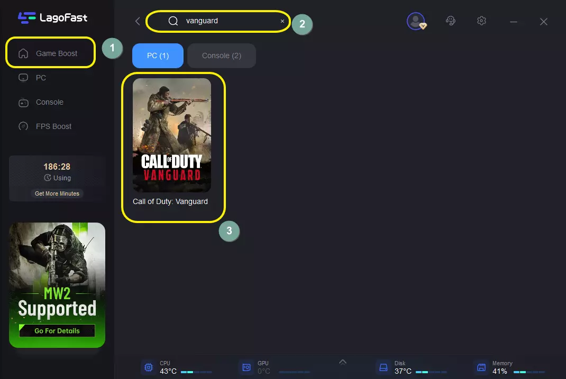The image size is (566, 379).
Task: Open customer support headset icon
Action: click(x=451, y=21)
